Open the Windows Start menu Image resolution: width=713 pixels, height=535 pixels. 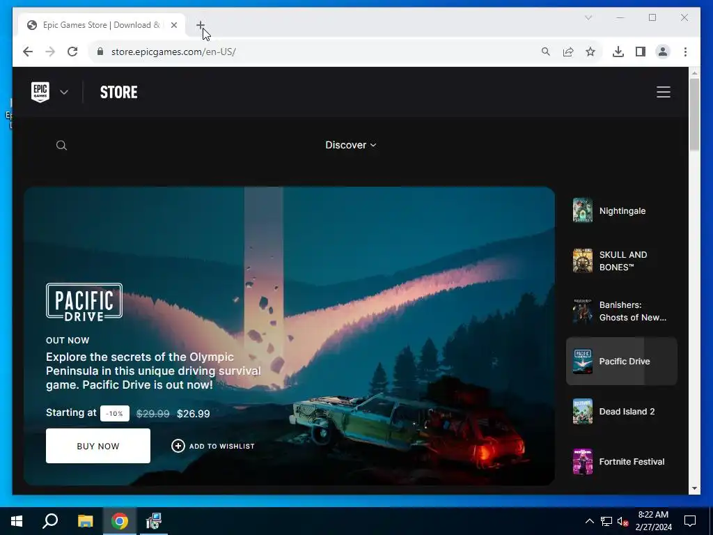click(17, 521)
